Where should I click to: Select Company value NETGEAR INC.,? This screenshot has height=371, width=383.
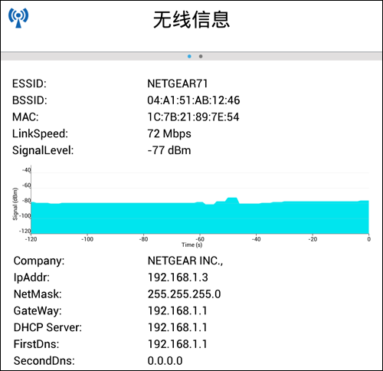tap(185, 261)
